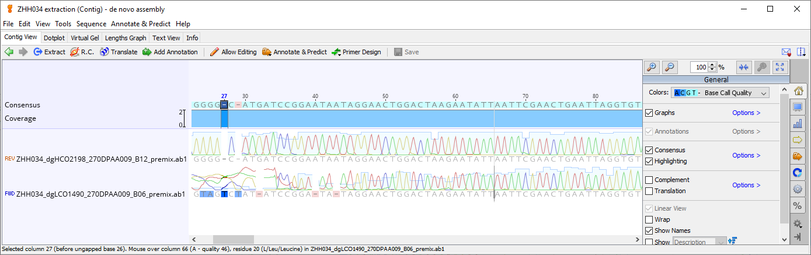The height and width of the screenshot is (255, 811).
Task: Uncheck the Highlighting checkbox
Action: click(649, 161)
